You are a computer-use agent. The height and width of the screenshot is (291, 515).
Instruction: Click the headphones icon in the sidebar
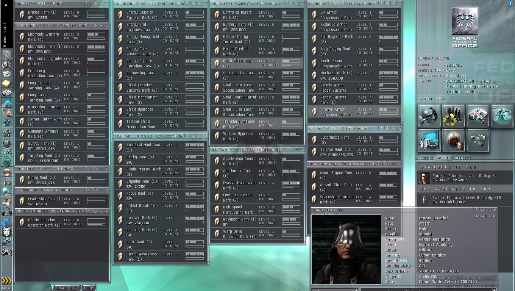[x=7, y=211]
